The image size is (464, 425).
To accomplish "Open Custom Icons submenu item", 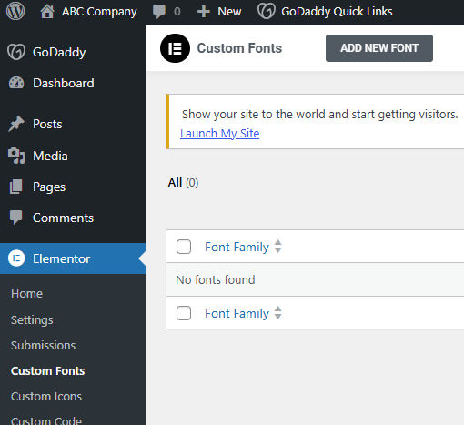I will pos(46,396).
